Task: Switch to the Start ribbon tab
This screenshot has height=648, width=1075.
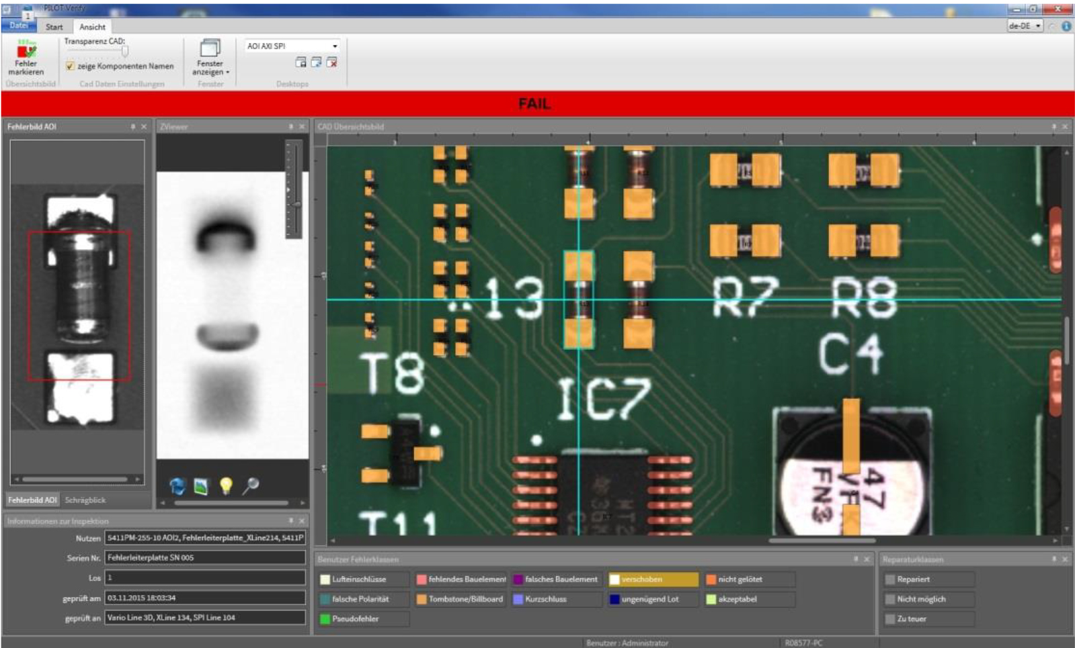Action: tap(54, 27)
